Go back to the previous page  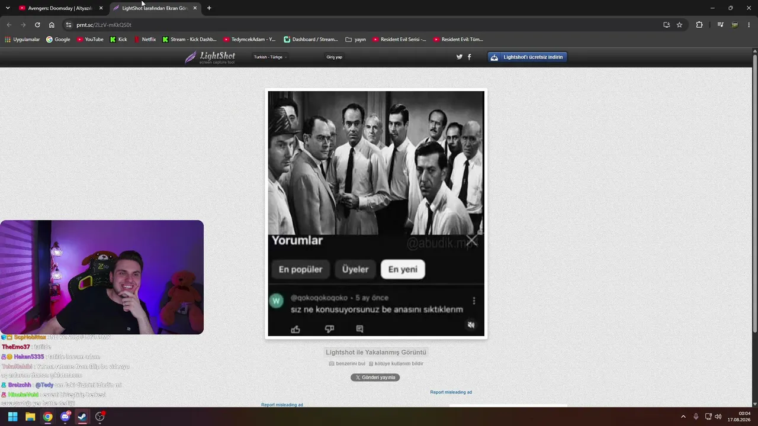tap(9, 25)
